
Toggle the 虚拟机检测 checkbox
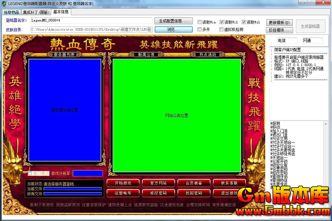pyautogui.click(x=222, y=29)
